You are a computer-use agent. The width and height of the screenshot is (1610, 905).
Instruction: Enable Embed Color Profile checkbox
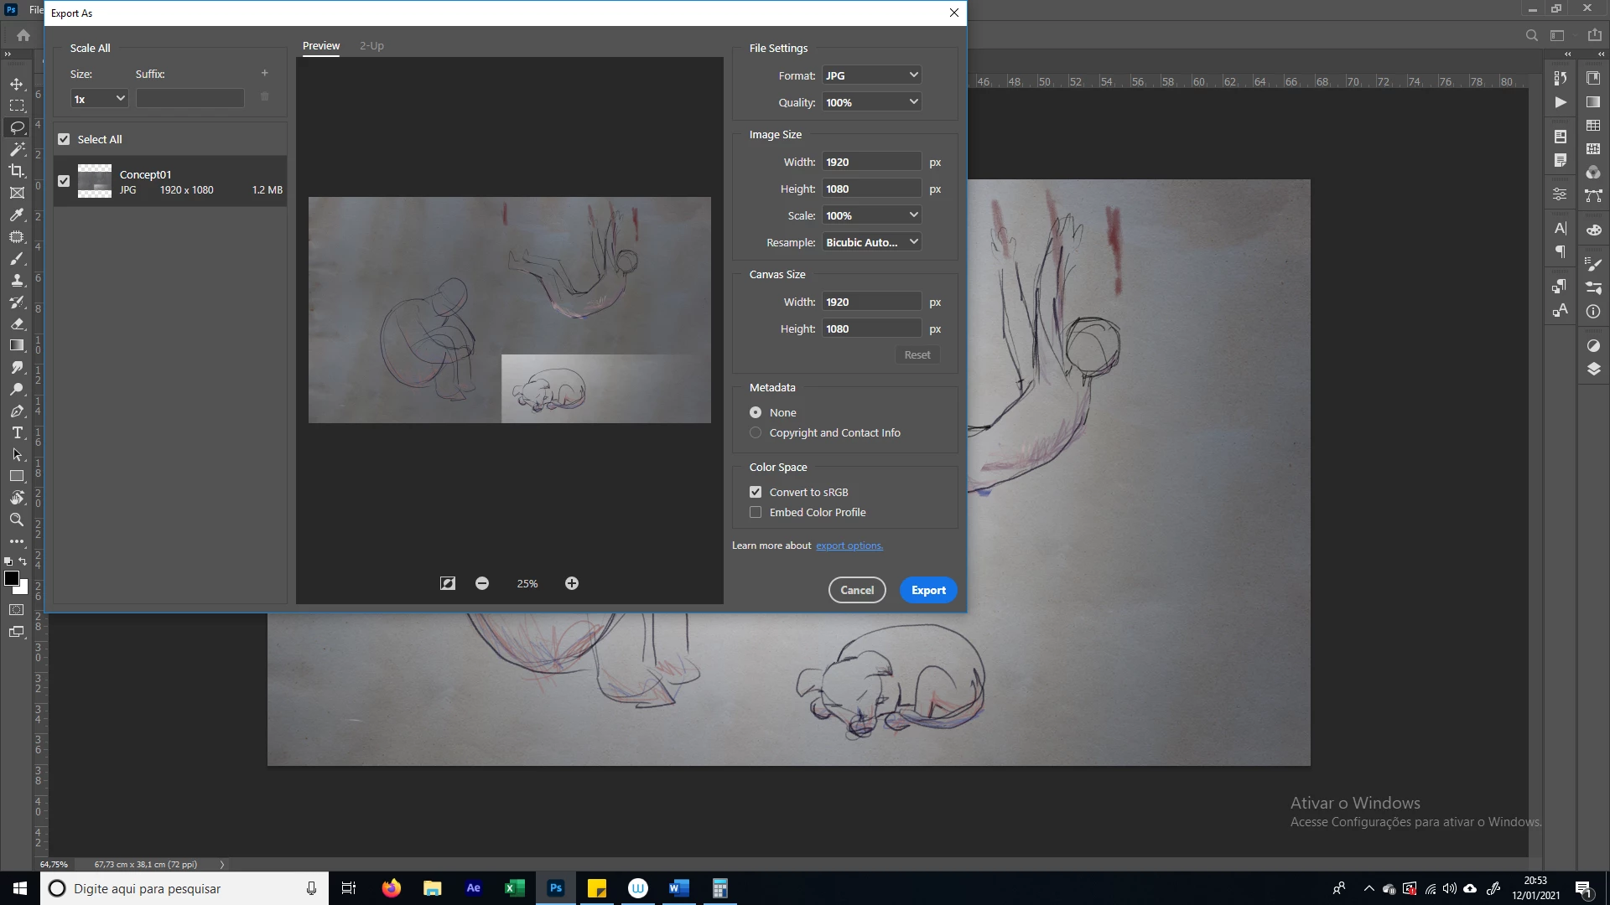coord(756,512)
